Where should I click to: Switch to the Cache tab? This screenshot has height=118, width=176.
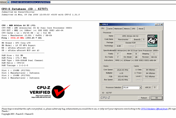(110, 29)
